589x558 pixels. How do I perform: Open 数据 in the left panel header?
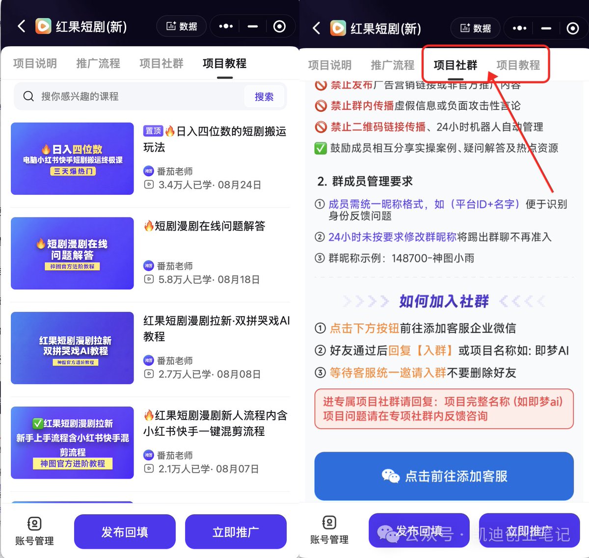(x=181, y=26)
